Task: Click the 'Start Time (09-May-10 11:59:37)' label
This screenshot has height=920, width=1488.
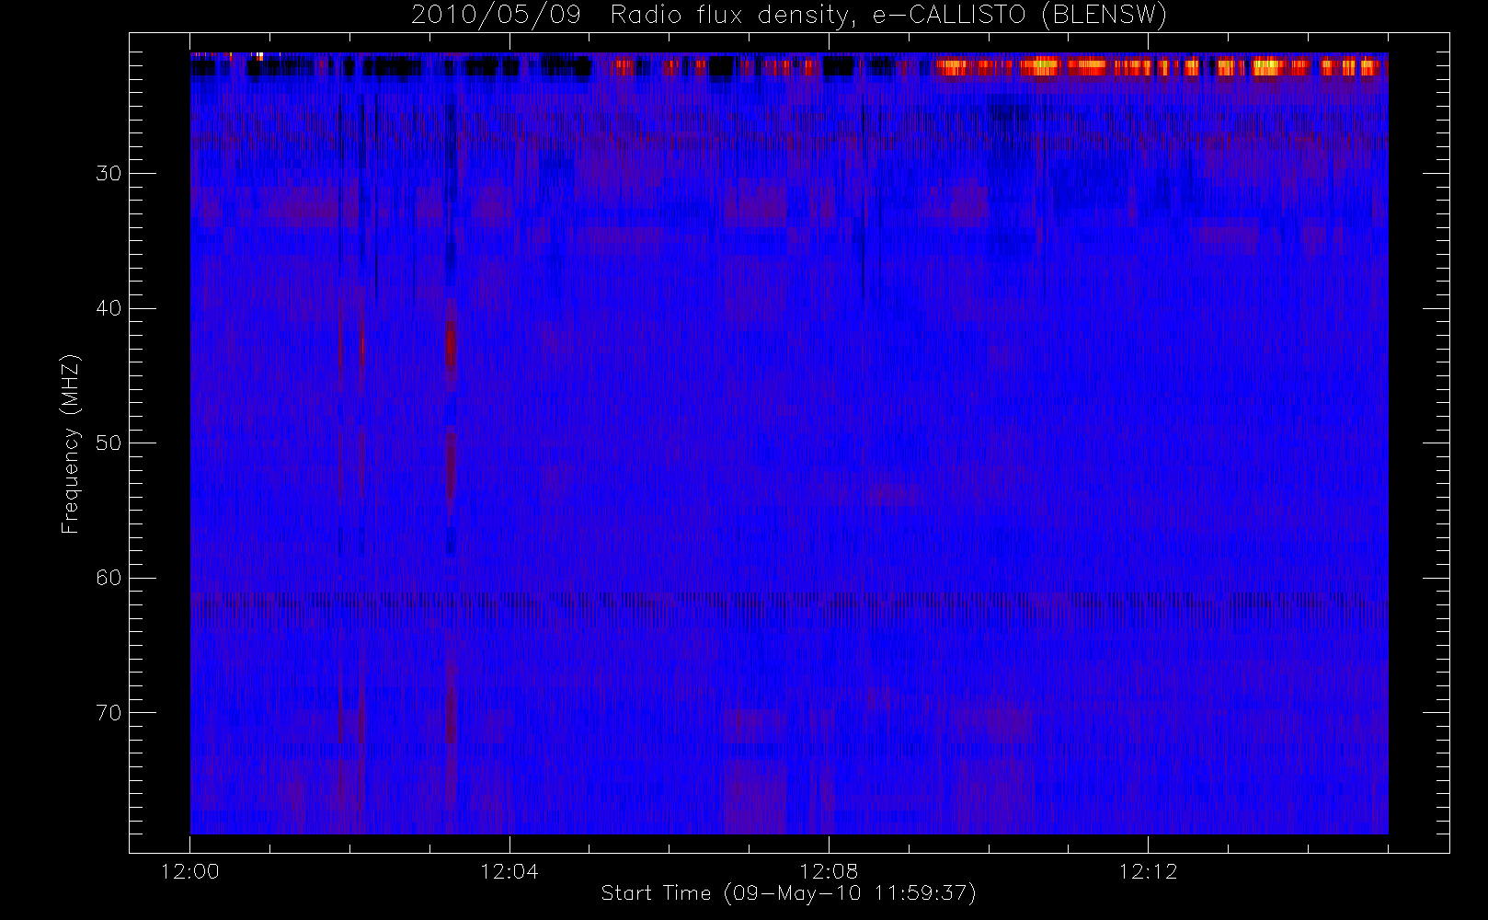Action: [788, 893]
